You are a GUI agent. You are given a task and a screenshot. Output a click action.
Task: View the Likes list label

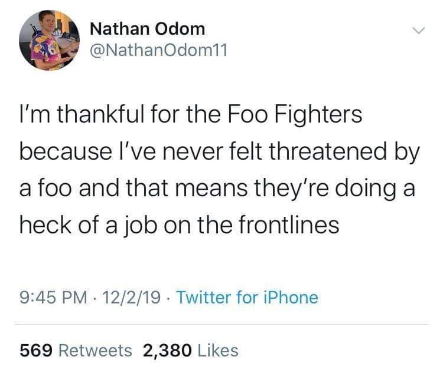[x=219, y=351]
